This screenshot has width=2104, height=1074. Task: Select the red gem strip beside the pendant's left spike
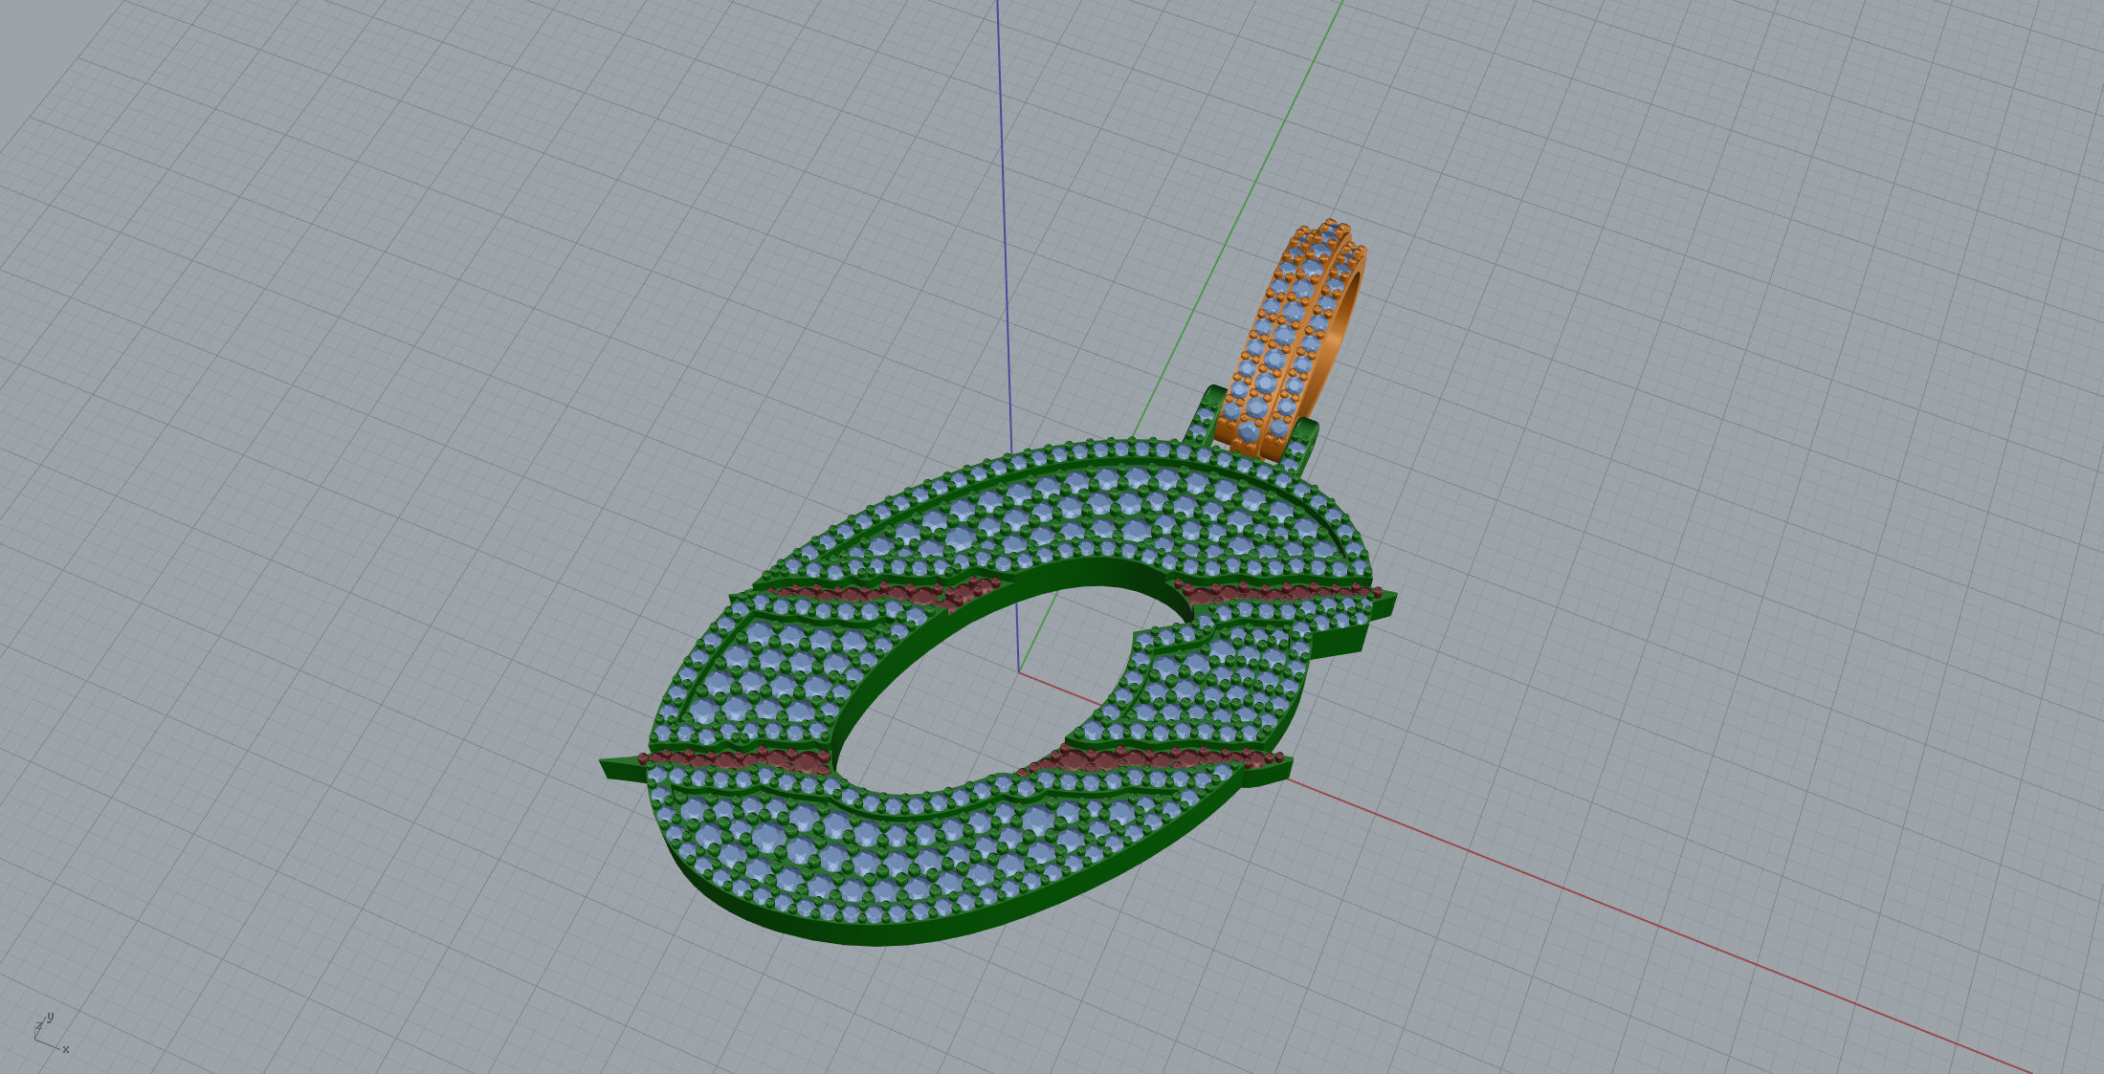tap(737, 760)
